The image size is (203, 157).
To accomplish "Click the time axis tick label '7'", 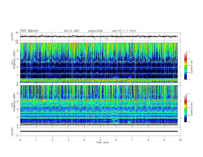I will tap(132, 140).
